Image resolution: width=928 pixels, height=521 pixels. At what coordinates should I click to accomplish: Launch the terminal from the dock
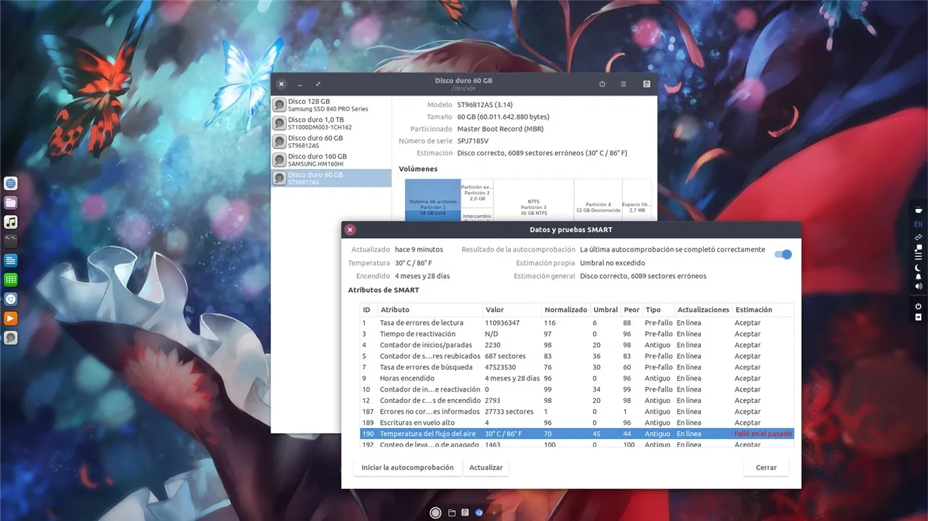(x=10, y=240)
